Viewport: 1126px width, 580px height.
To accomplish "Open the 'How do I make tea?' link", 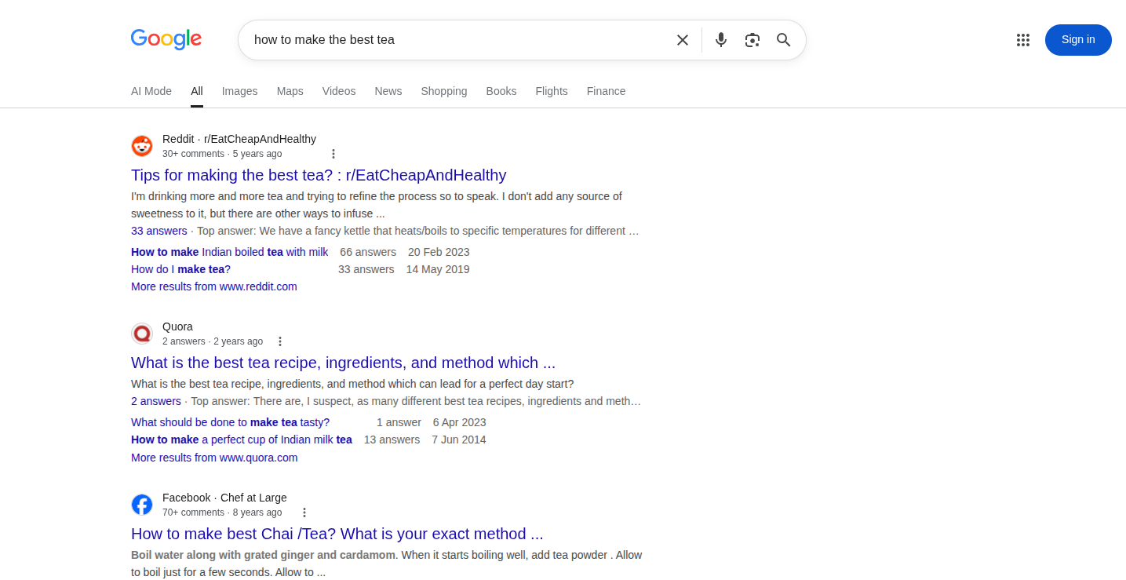I will (180, 269).
